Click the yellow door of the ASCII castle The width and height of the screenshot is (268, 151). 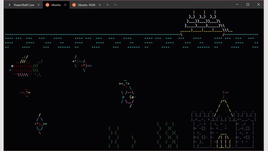click(x=223, y=141)
